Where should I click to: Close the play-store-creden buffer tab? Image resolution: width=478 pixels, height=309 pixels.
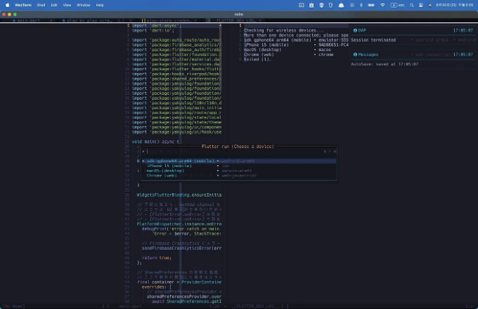pyautogui.click(x=195, y=20)
